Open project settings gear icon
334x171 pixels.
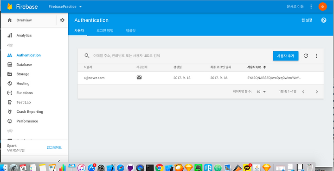pyautogui.click(x=62, y=20)
